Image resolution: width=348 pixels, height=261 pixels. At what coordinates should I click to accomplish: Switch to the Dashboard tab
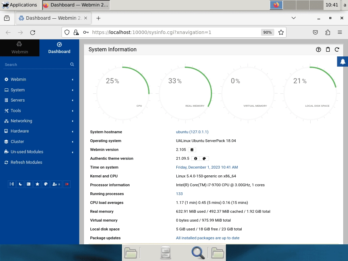(59, 48)
